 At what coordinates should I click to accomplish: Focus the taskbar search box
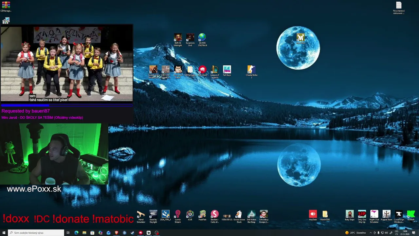pyautogui.click(x=36, y=233)
